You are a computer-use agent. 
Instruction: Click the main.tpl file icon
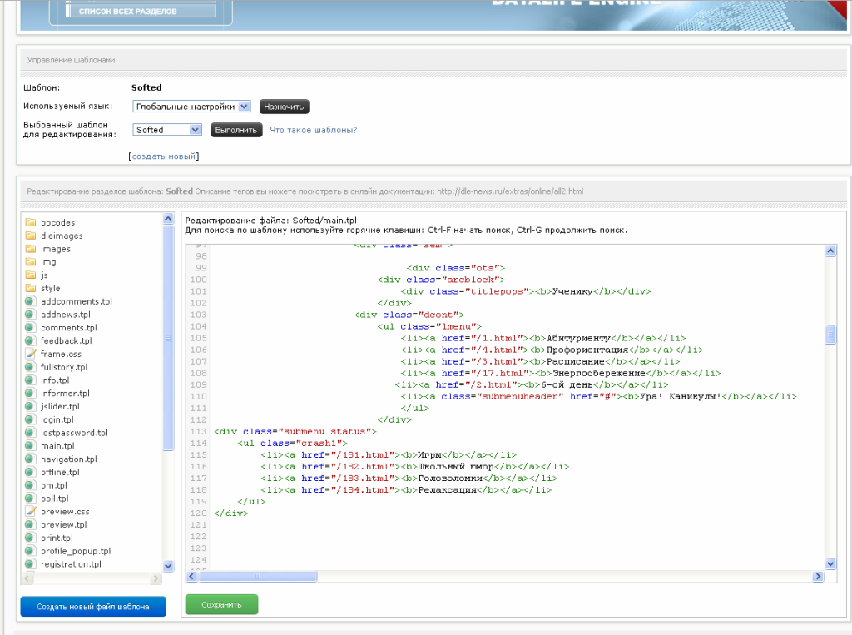click(30, 446)
